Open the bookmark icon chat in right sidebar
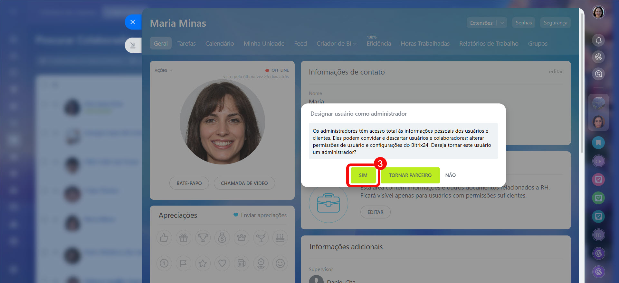 click(598, 143)
